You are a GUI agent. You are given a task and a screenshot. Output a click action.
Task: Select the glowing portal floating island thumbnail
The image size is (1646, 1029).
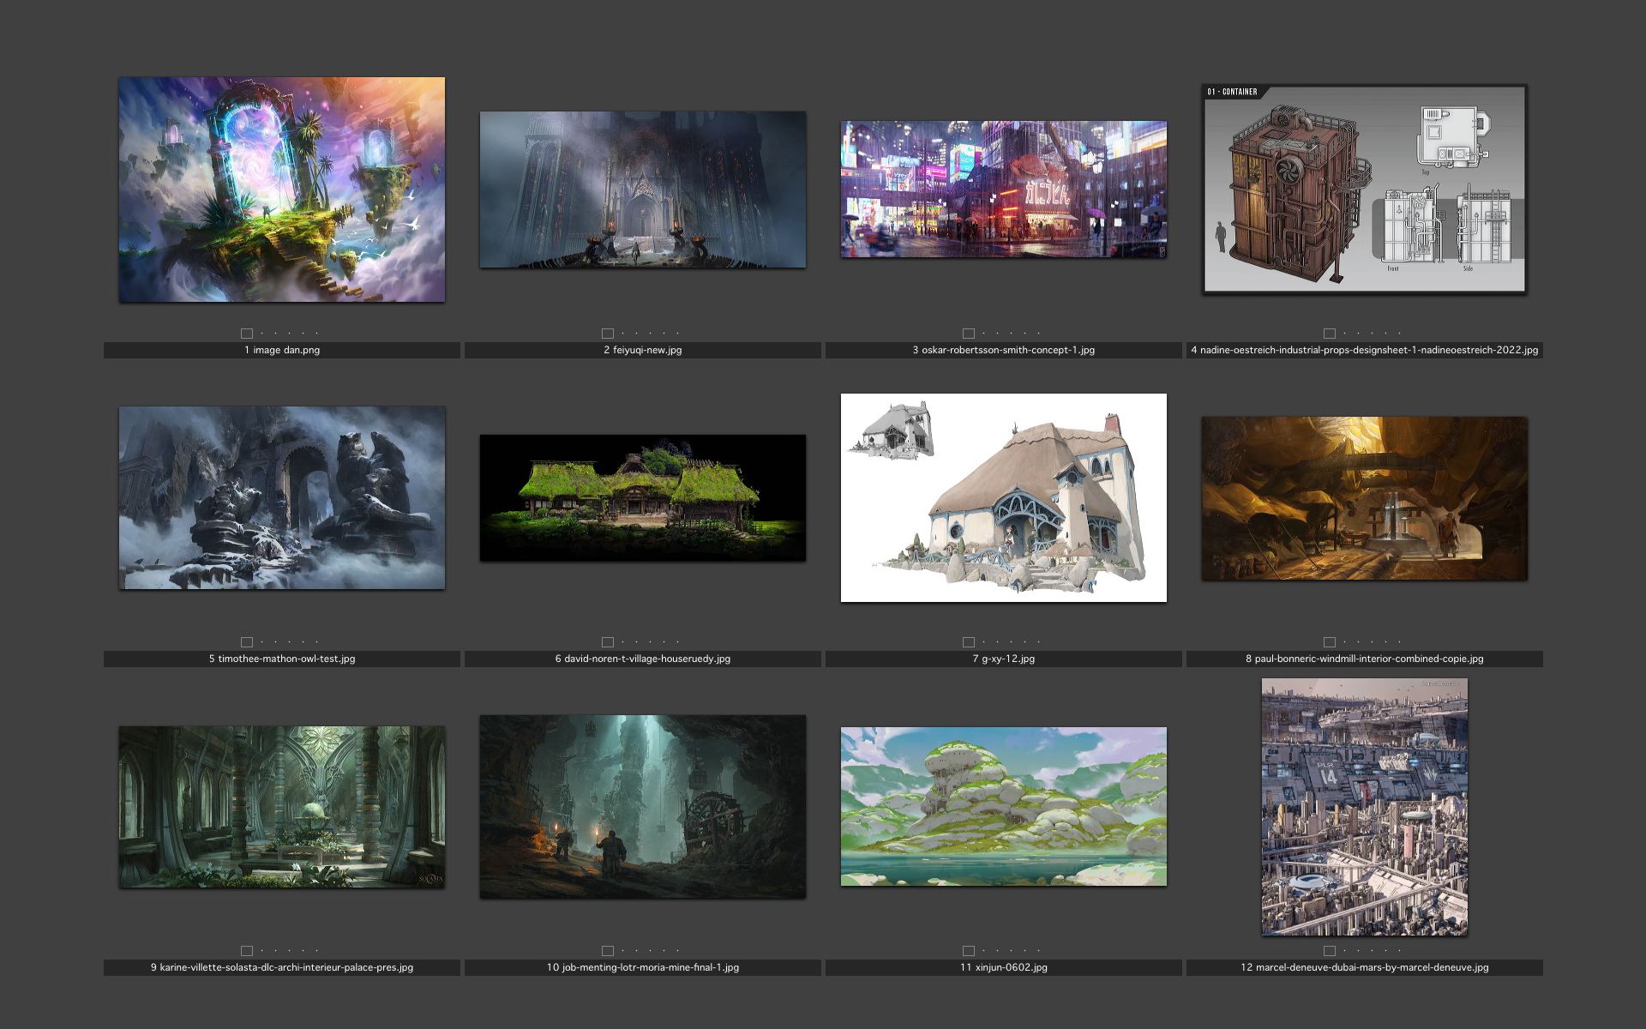click(282, 190)
